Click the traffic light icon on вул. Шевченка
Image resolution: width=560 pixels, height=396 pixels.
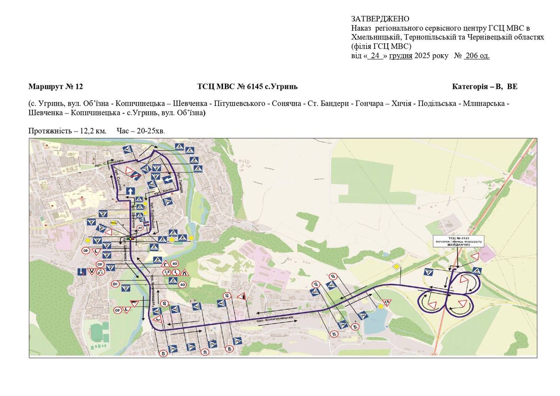click(x=131, y=239)
